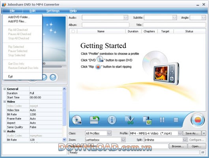Image resolution: width=209 pixels, height=158 pixels.
Task: Click the Name column header
Action: [x=101, y=31]
